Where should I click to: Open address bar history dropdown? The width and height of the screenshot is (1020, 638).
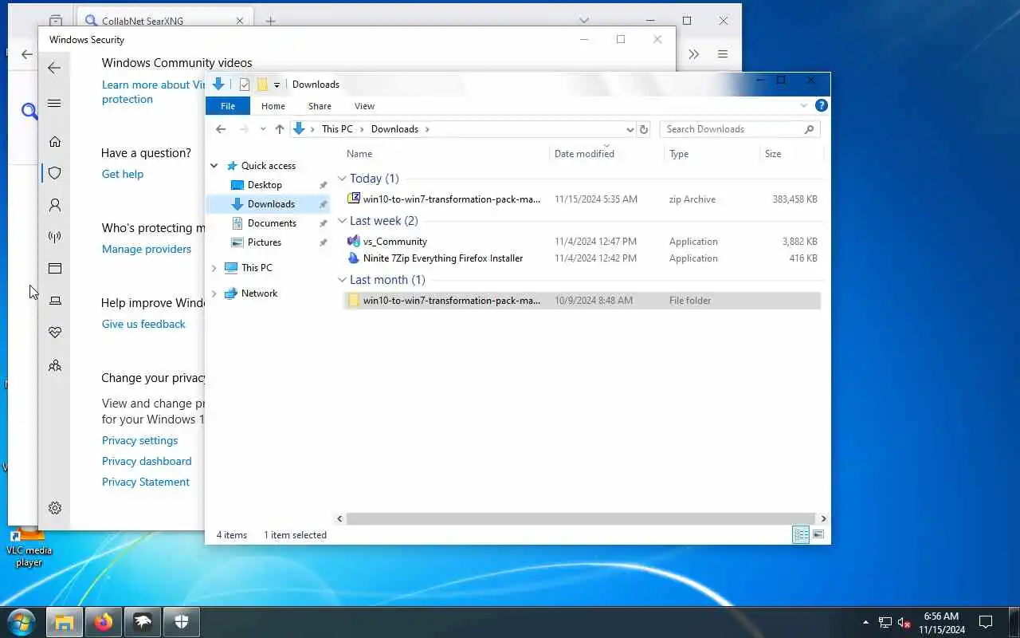tap(630, 129)
